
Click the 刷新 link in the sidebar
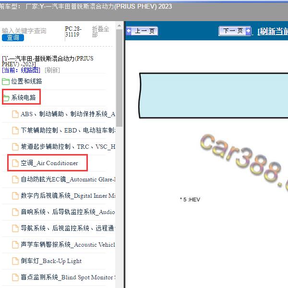pos(52,70)
